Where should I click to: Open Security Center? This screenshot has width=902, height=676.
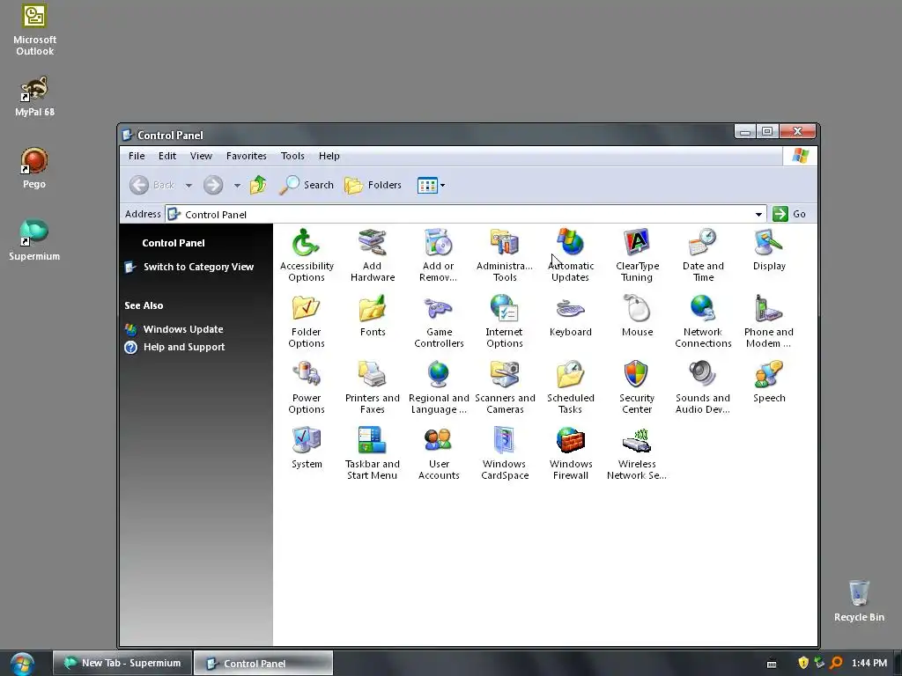tap(637, 387)
